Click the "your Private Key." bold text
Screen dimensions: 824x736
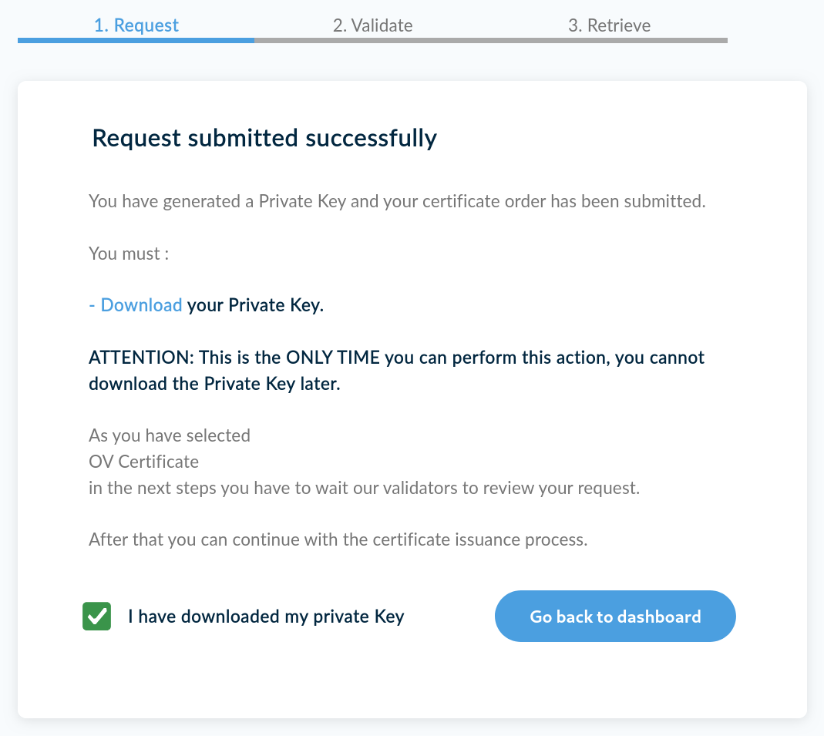click(x=255, y=305)
